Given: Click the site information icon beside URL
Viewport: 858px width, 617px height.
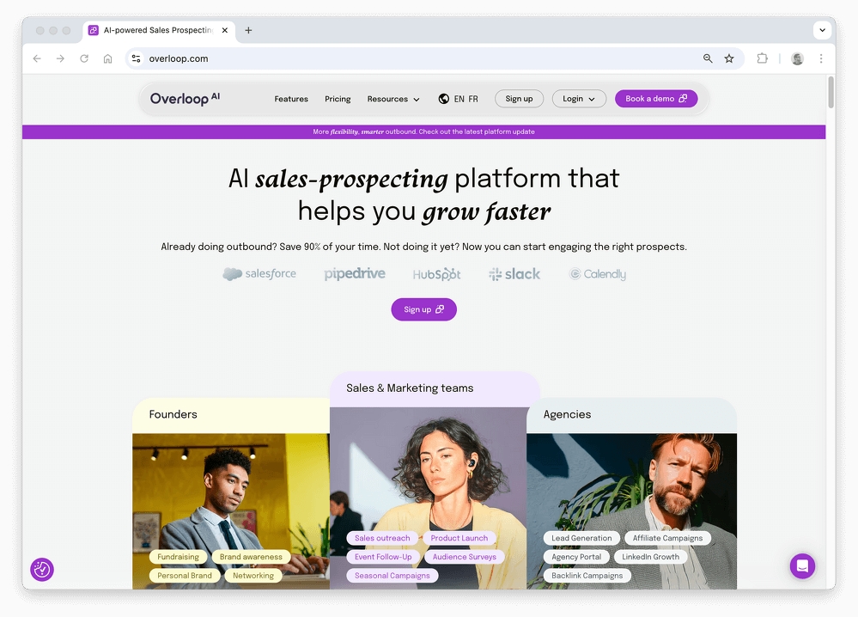Looking at the screenshot, I should pos(137,58).
